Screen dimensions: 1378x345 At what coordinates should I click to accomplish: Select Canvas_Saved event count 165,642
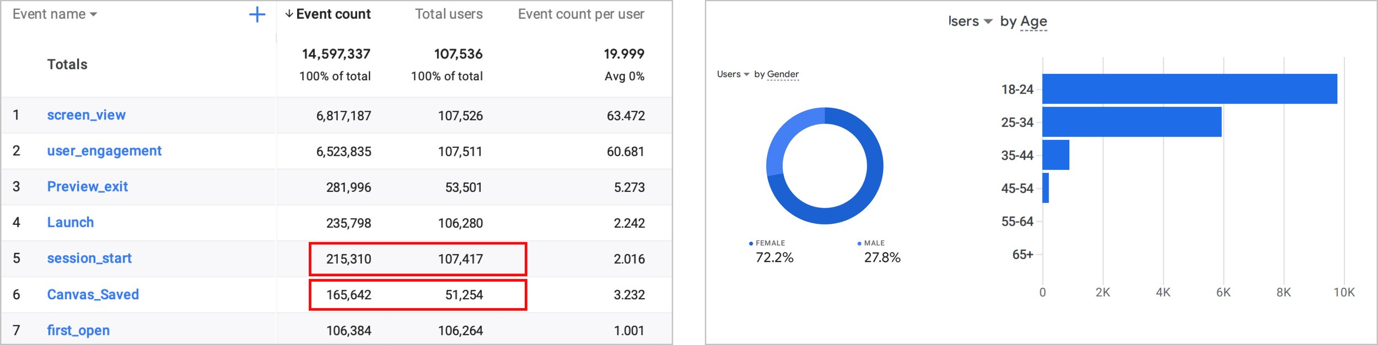pos(348,295)
